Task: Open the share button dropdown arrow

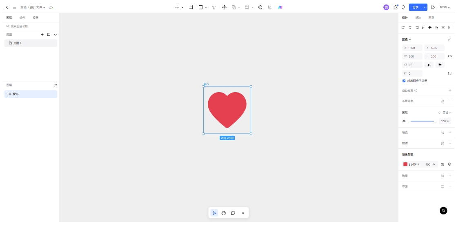Action: (425, 7)
